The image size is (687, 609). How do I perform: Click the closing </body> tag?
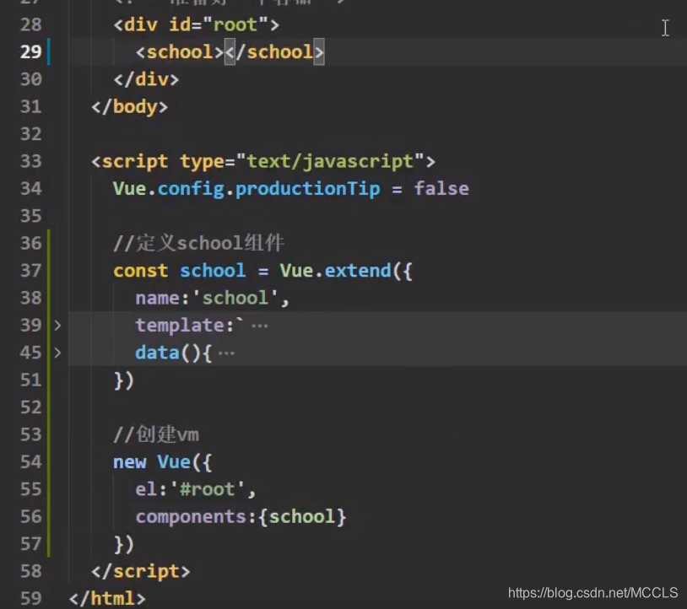tap(130, 107)
